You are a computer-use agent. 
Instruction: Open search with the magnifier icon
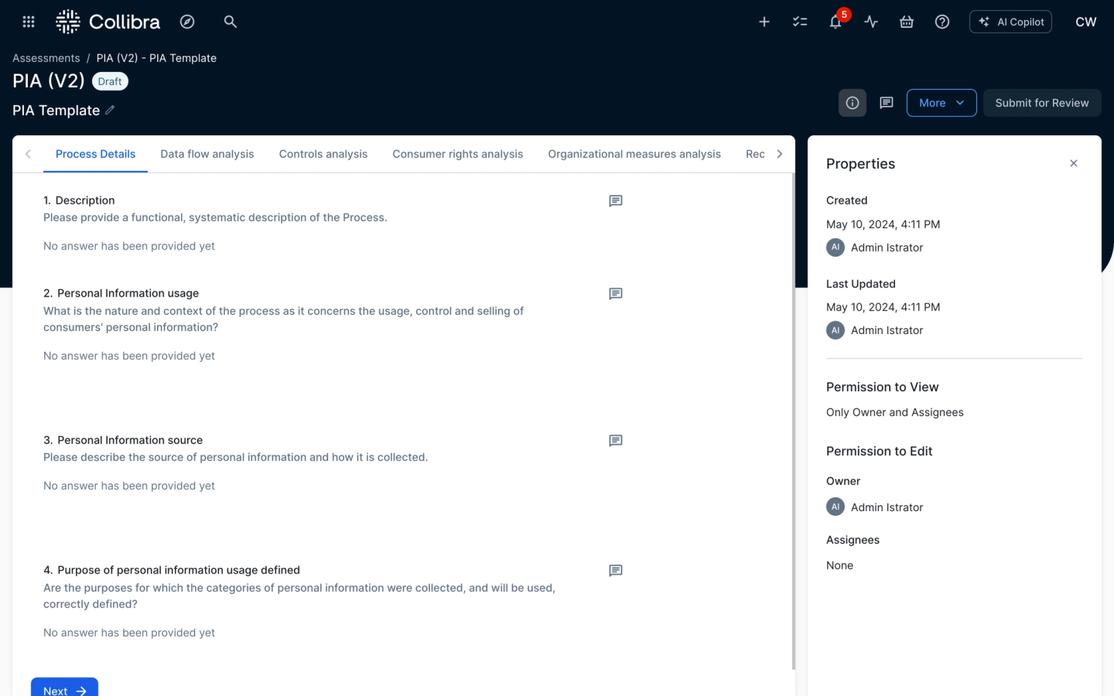230,22
